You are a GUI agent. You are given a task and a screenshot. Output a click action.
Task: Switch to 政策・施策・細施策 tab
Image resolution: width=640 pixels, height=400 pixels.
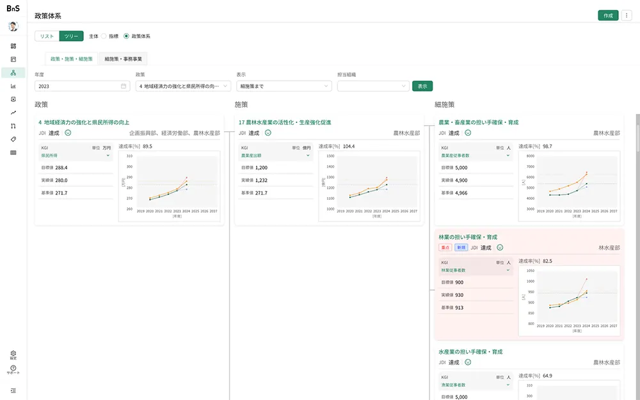point(72,59)
